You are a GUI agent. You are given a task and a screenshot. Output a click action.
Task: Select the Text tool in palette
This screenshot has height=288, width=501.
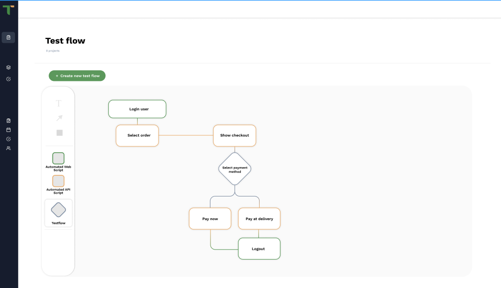(x=58, y=104)
